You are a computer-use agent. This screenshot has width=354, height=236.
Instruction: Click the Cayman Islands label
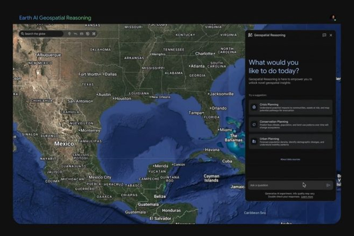(x=211, y=178)
